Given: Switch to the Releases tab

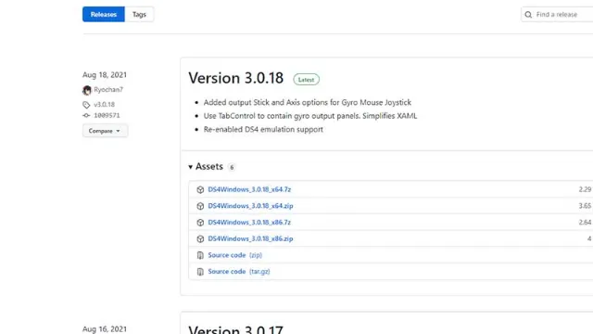Looking at the screenshot, I should tap(103, 15).
